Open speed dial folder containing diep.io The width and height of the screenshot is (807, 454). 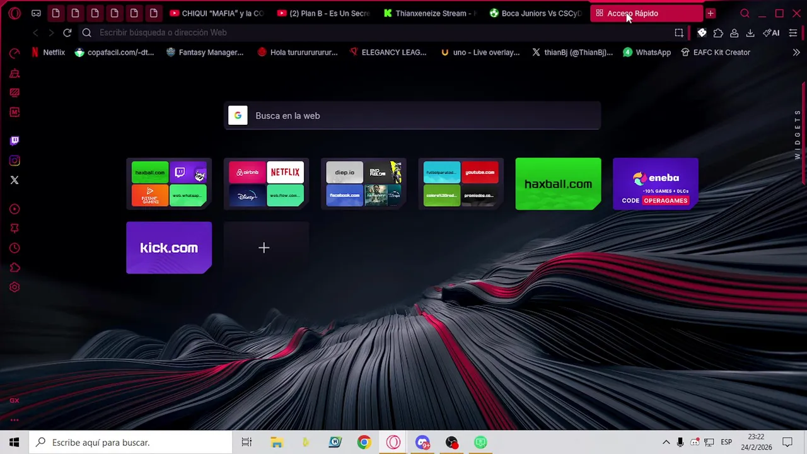point(364,183)
